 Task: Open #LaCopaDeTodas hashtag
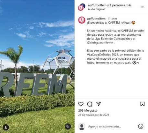click(99, 54)
